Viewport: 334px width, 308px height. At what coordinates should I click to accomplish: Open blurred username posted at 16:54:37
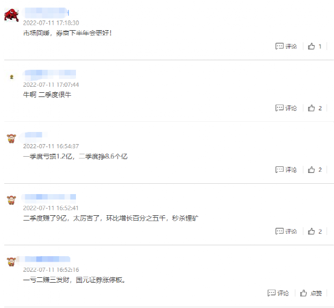tap(33, 135)
